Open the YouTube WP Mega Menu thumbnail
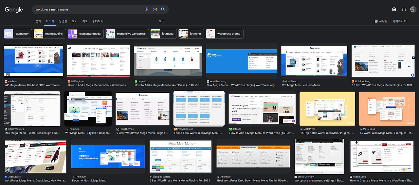 pos(34,61)
